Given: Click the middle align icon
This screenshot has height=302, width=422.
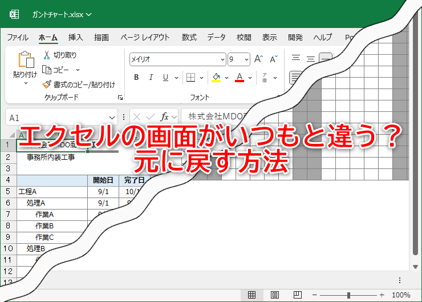Looking at the screenshot, I should coord(311,59).
